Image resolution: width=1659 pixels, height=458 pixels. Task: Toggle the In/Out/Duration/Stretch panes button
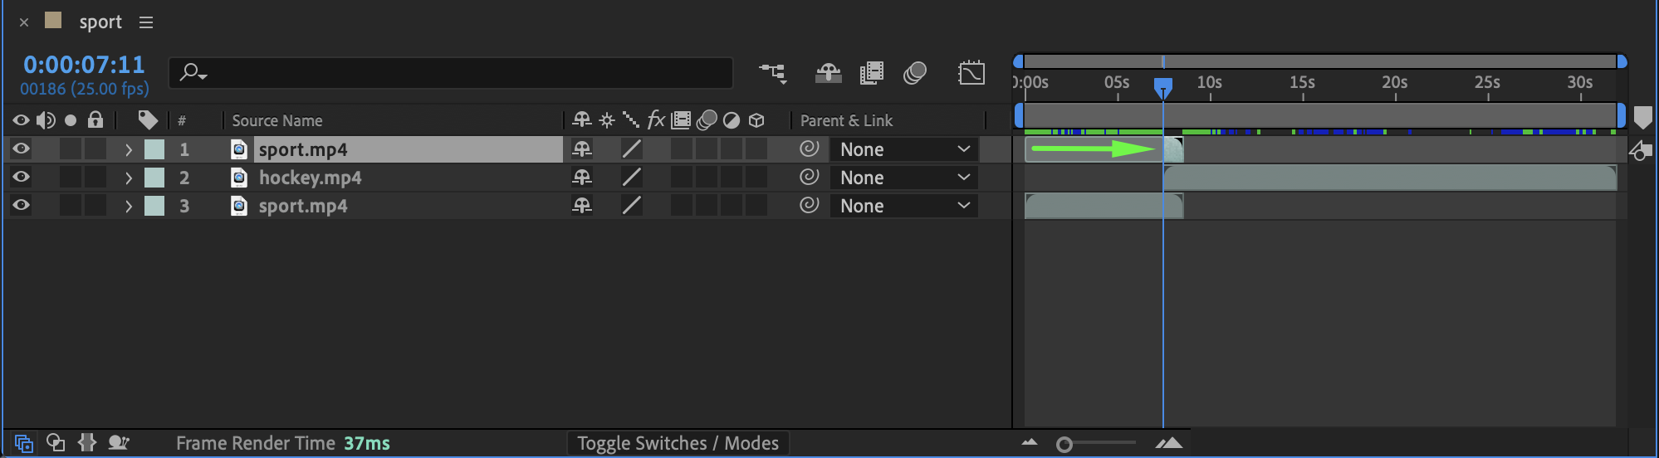coord(87,443)
